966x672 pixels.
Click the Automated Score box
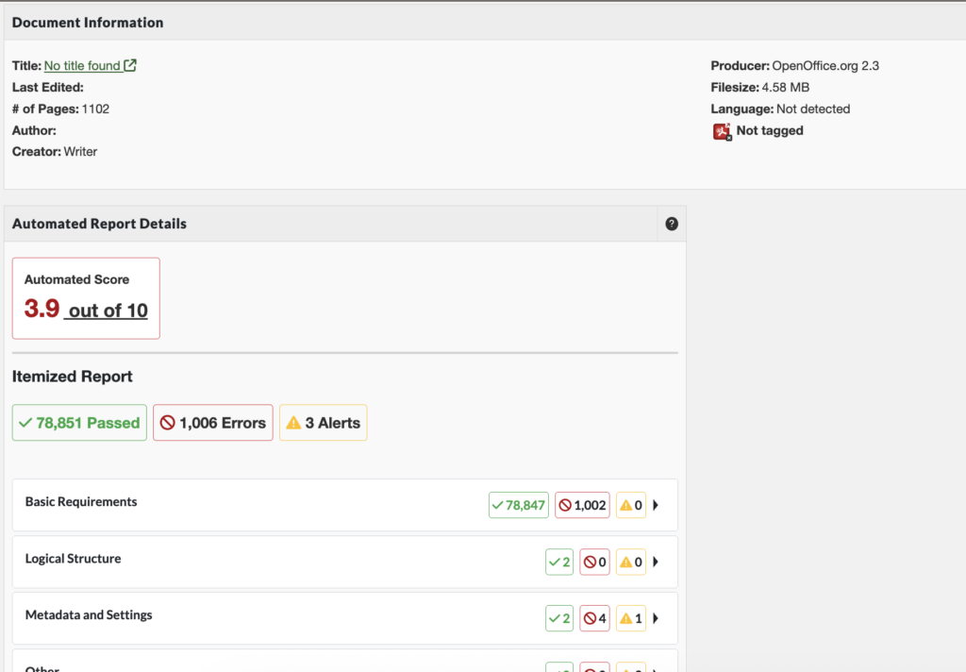point(85,297)
